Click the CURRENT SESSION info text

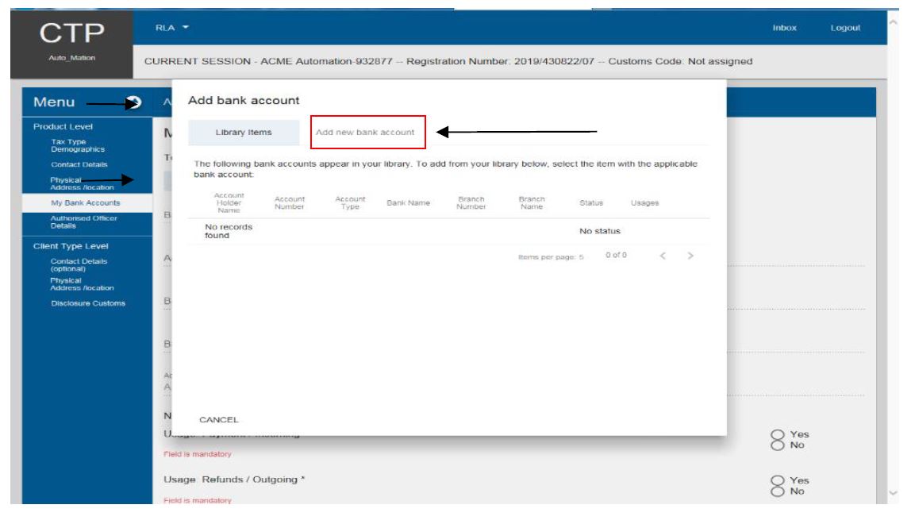(x=448, y=61)
